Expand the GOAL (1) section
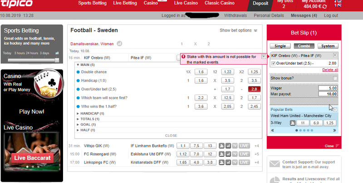The width and height of the screenshot is (363, 183). tap(86, 124)
